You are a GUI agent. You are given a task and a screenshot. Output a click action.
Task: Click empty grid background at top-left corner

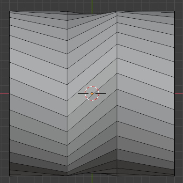4,5
